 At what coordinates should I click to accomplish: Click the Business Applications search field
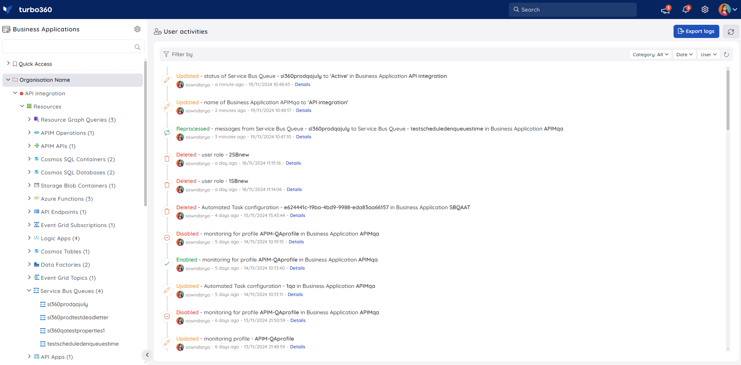[x=73, y=46]
